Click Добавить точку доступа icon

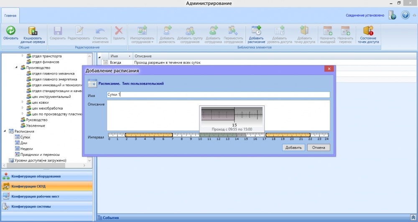(304, 30)
